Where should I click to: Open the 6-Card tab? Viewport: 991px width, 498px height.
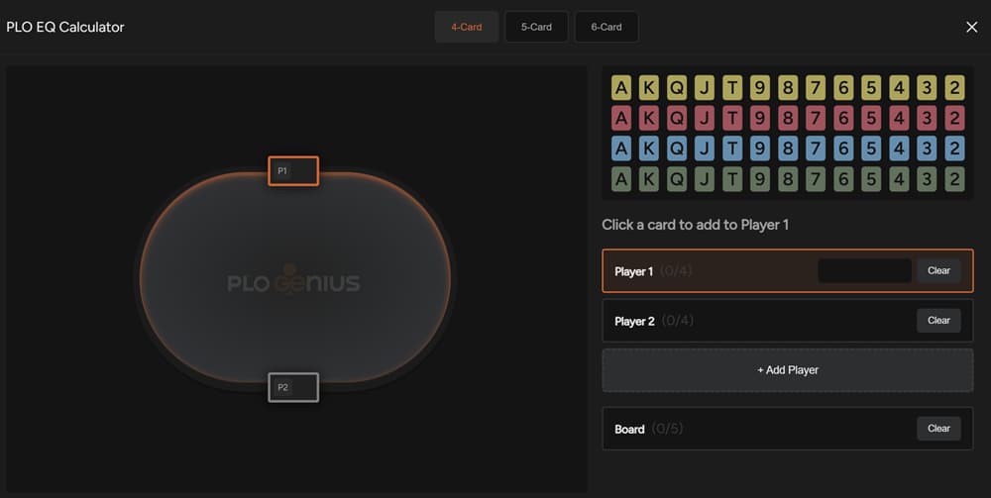pos(606,27)
